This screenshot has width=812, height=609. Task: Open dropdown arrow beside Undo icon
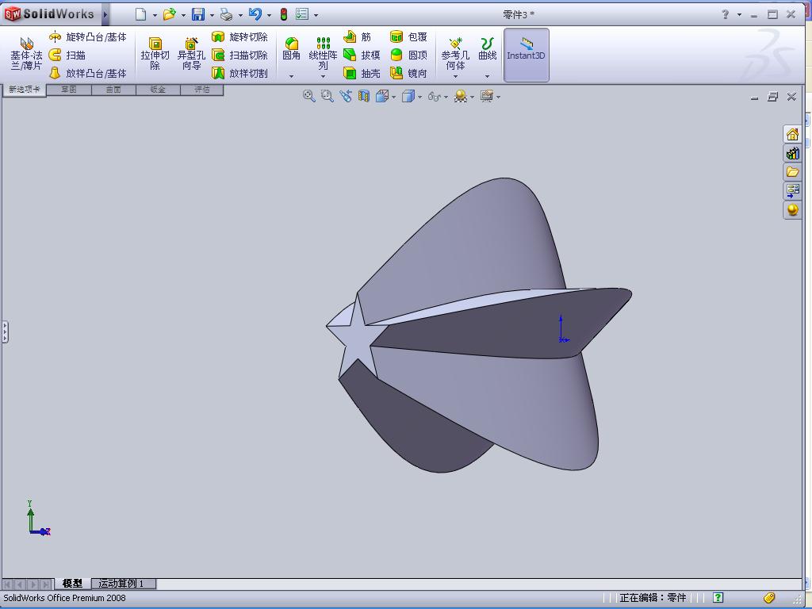tap(269, 16)
